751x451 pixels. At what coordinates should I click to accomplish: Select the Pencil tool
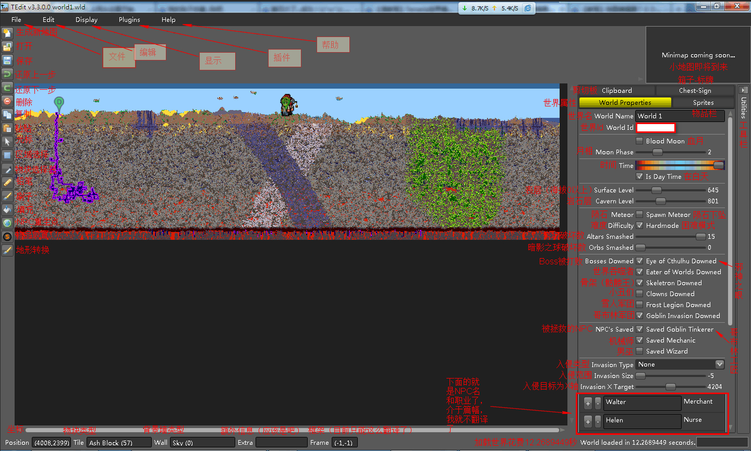click(7, 182)
